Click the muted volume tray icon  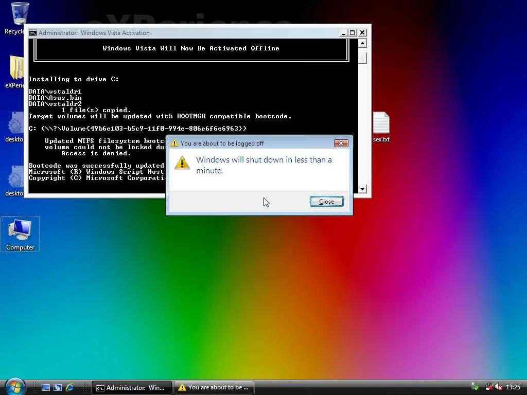(499, 387)
